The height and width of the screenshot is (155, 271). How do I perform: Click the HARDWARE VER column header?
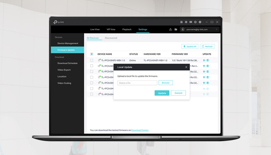[152, 54]
